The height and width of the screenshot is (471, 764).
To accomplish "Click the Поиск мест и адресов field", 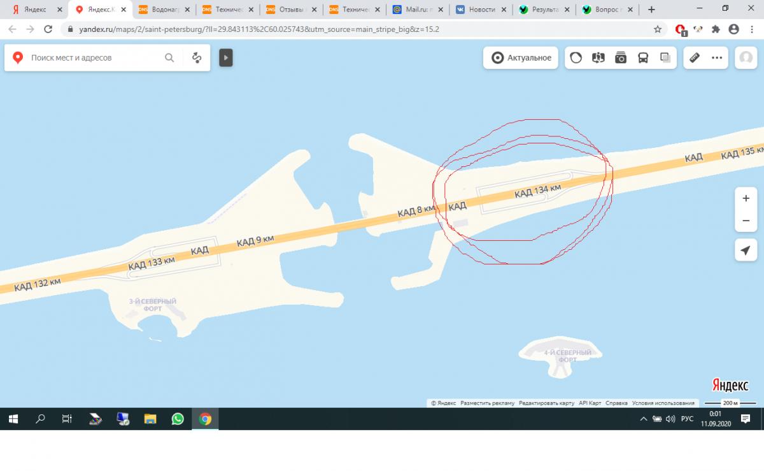I will [92, 58].
